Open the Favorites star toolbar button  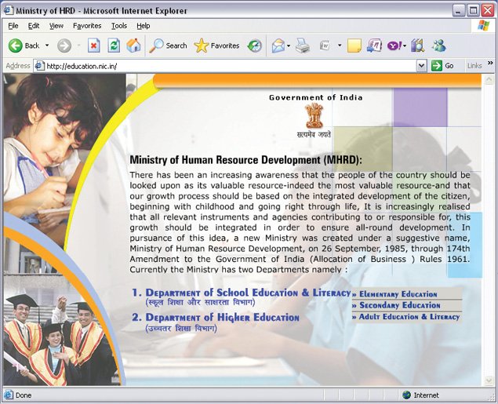[216, 45]
